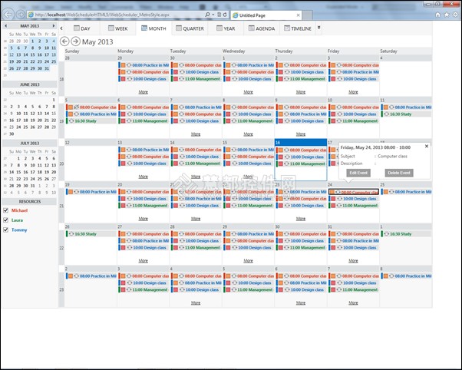Click day 30 in JUNE 2013 mini calendar
Screen dimensions: 462x370
point(12,134)
